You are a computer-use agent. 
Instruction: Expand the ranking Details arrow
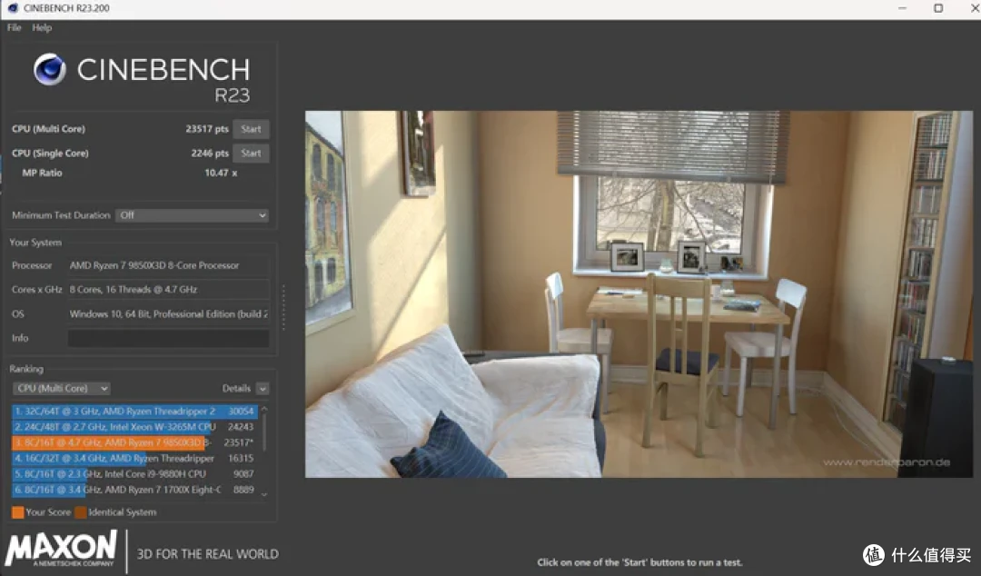(263, 389)
